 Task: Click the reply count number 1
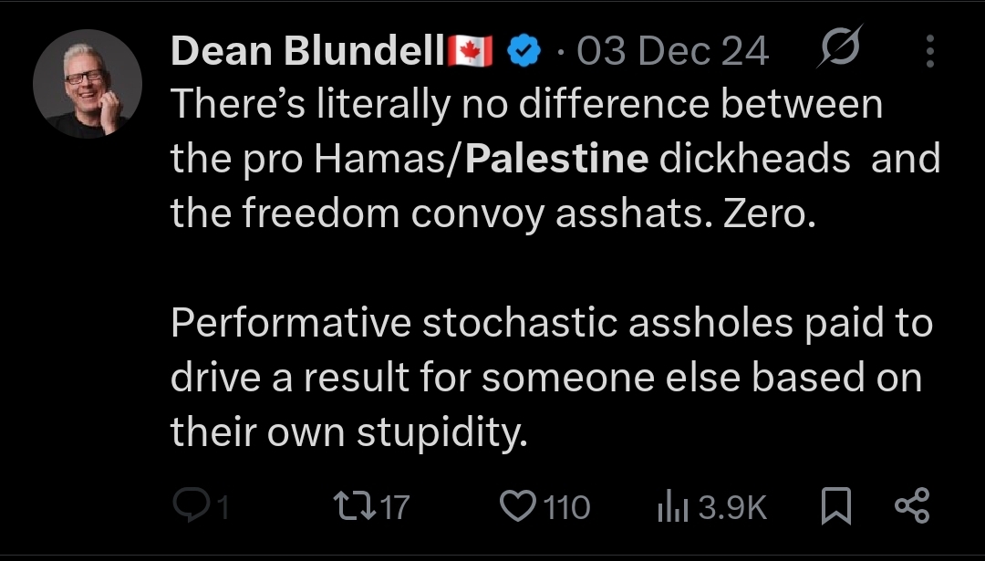click(x=222, y=507)
